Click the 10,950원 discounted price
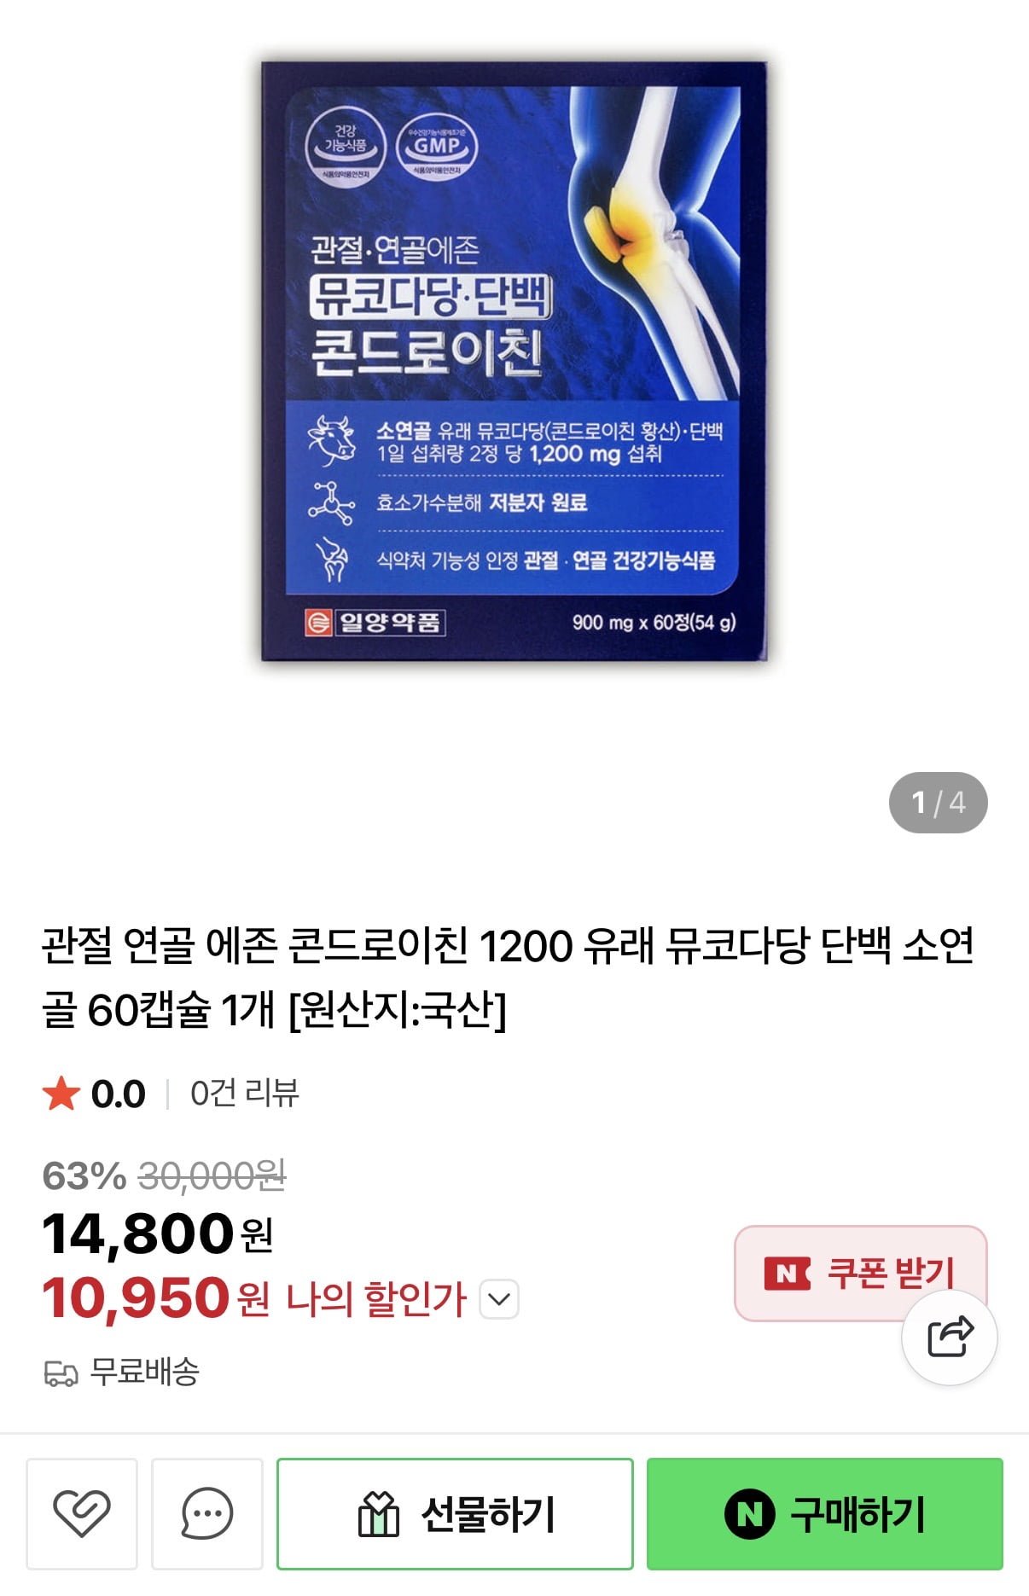Image resolution: width=1029 pixels, height=1596 pixels. pos(156,1297)
